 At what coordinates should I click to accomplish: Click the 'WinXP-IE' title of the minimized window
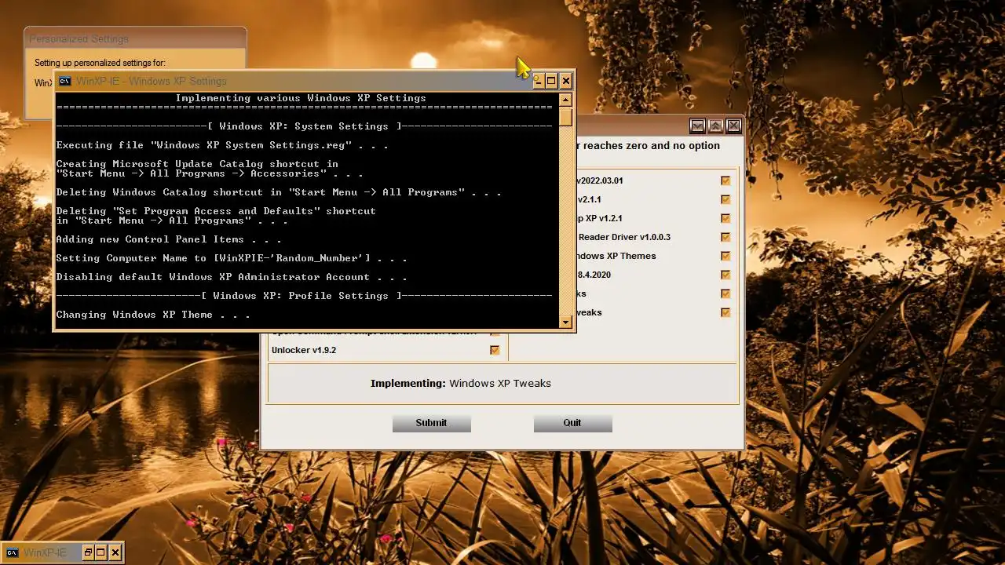[x=45, y=552]
